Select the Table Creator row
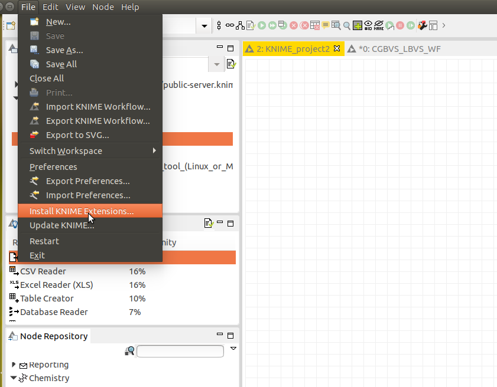This screenshot has height=387, width=497. pos(122,299)
